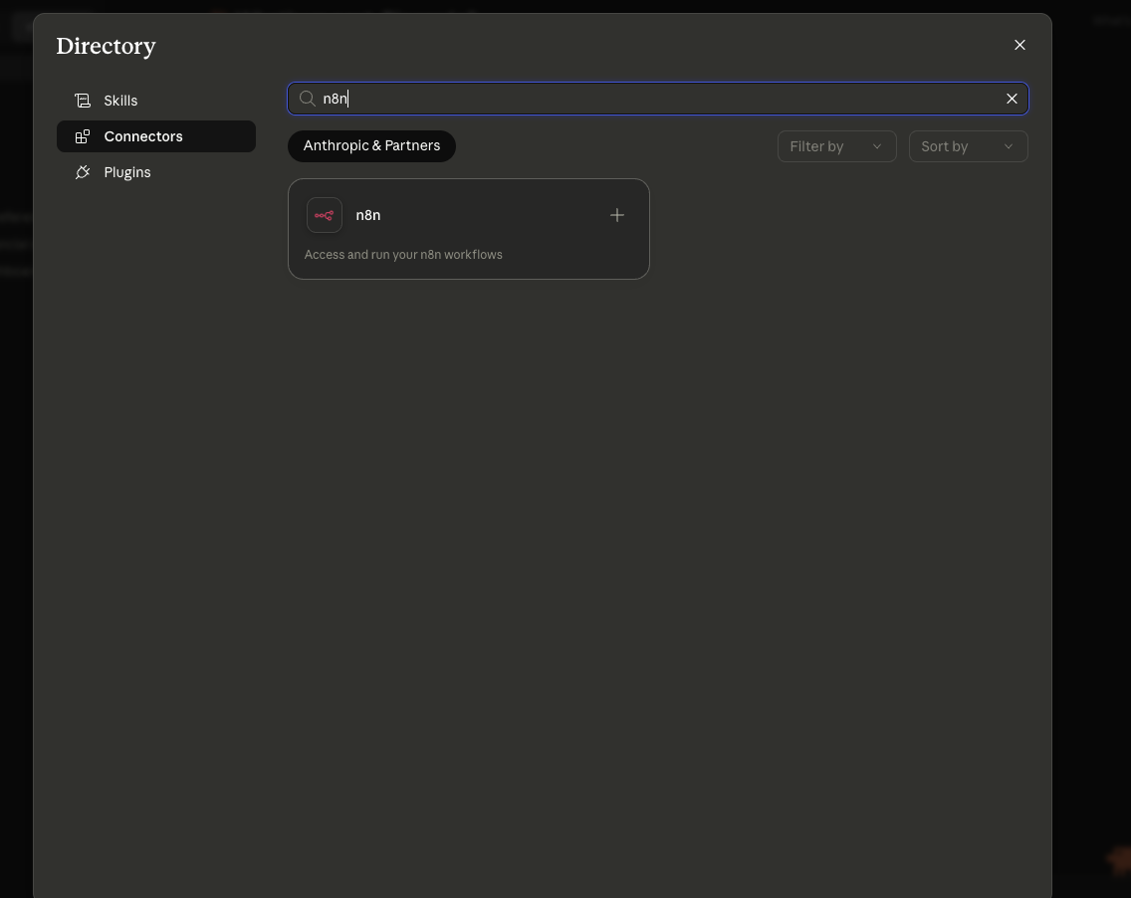This screenshot has height=898, width=1131.
Task: Click the Directory heading
Action: click(106, 46)
